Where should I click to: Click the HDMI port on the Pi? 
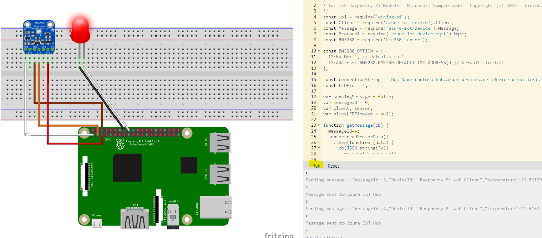coord(135,218)
